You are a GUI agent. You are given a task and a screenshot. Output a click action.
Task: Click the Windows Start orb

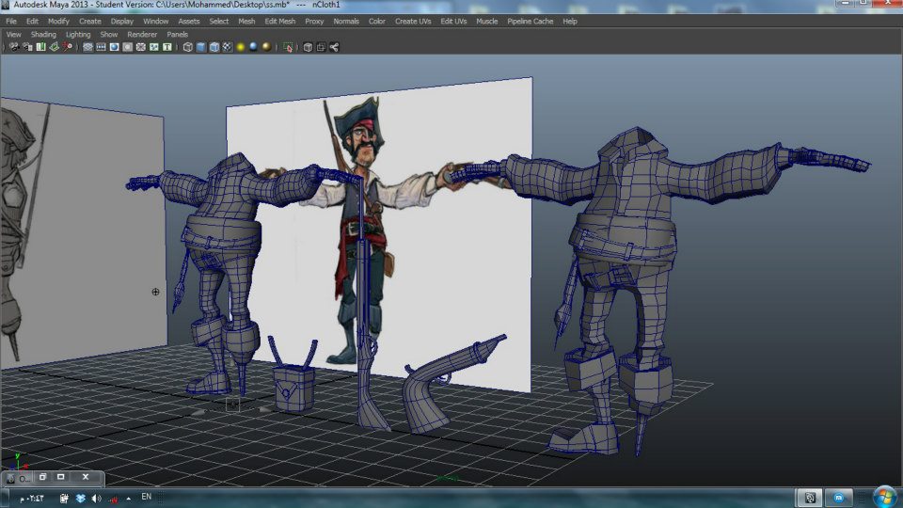[x=883, y=497]
